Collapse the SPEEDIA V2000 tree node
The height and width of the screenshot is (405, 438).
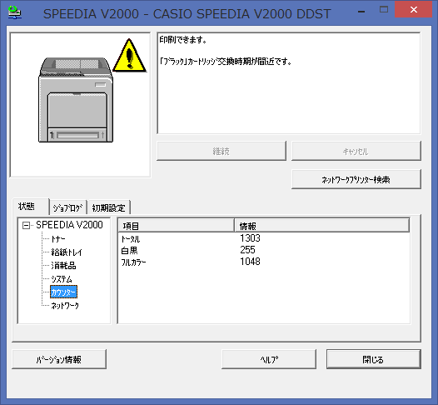pyautogui.click(x=26, y=225)
